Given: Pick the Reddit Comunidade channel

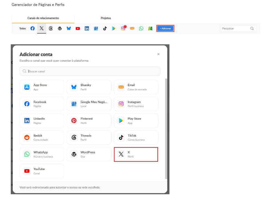Looking at the screenshot, I should click(x=42, y=137).
